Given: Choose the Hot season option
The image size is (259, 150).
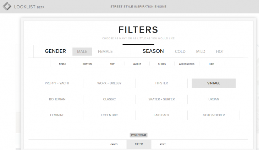Looking at the screenshot, I should [220, 51].
